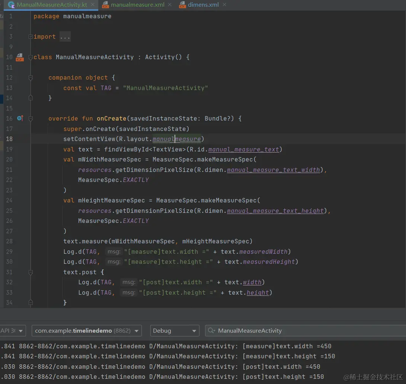Open the Debug log level dropdown

pyautogui.click(x=174, y=330)
